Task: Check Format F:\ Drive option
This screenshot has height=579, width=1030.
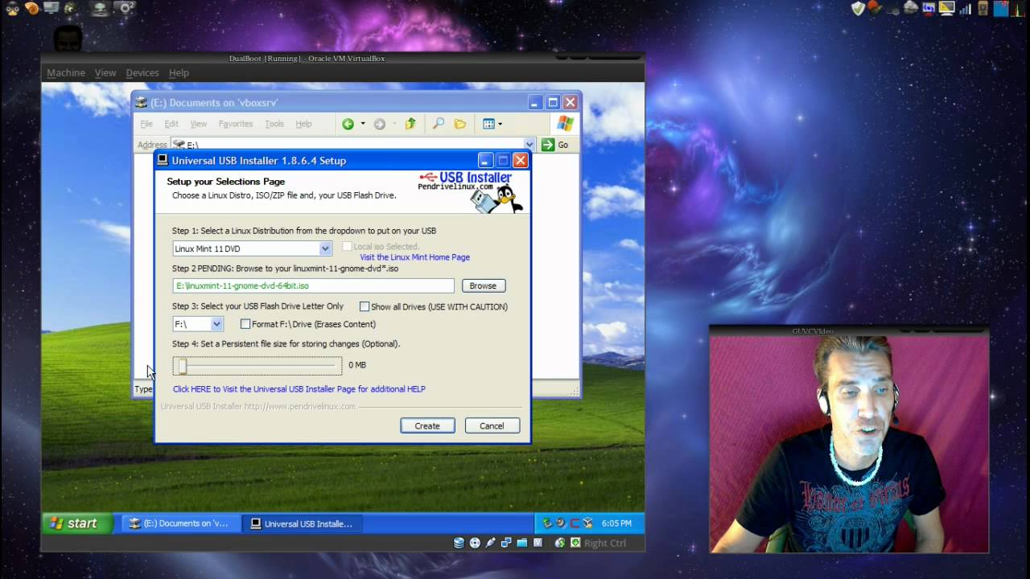Action: (245, 324)
